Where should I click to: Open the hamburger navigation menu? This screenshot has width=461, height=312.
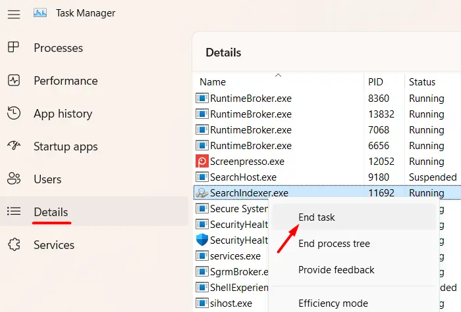pos(14,14)
